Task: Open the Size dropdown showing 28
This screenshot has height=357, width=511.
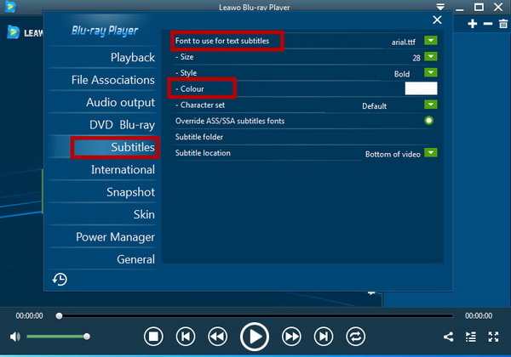Action: (431, 57)
